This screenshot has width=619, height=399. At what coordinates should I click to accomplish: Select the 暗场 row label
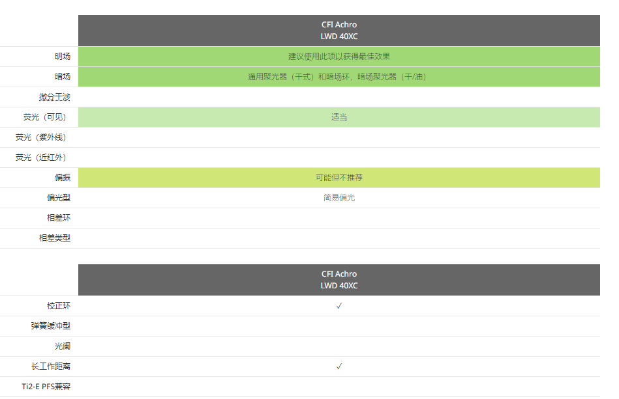click(63, 77)
